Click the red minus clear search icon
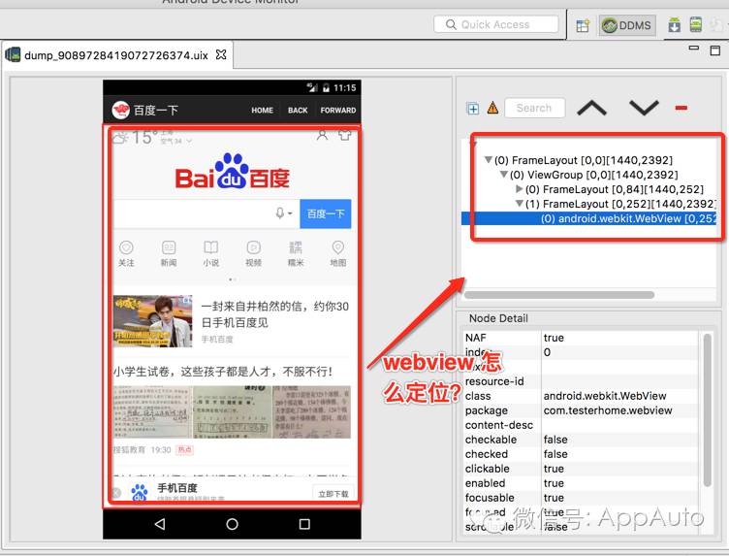Screen dimensions: 729x556 pyautogui.click(x=681, y=108)
